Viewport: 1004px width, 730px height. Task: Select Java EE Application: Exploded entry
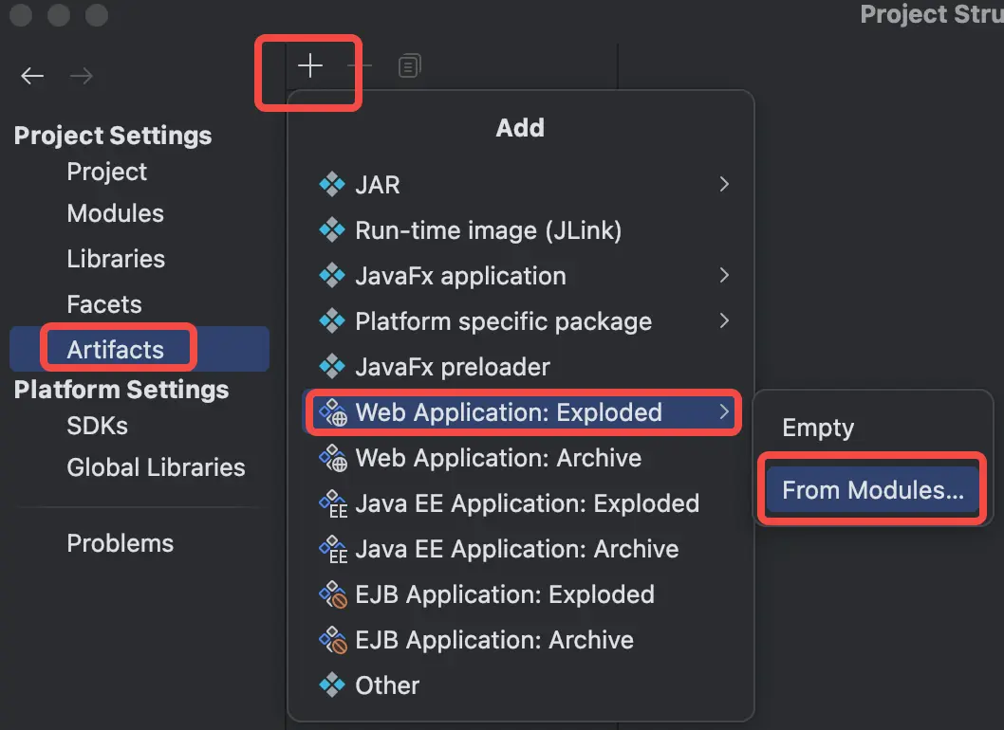521,503
